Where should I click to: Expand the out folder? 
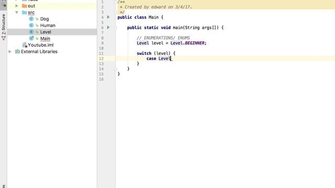pos(17,6)
